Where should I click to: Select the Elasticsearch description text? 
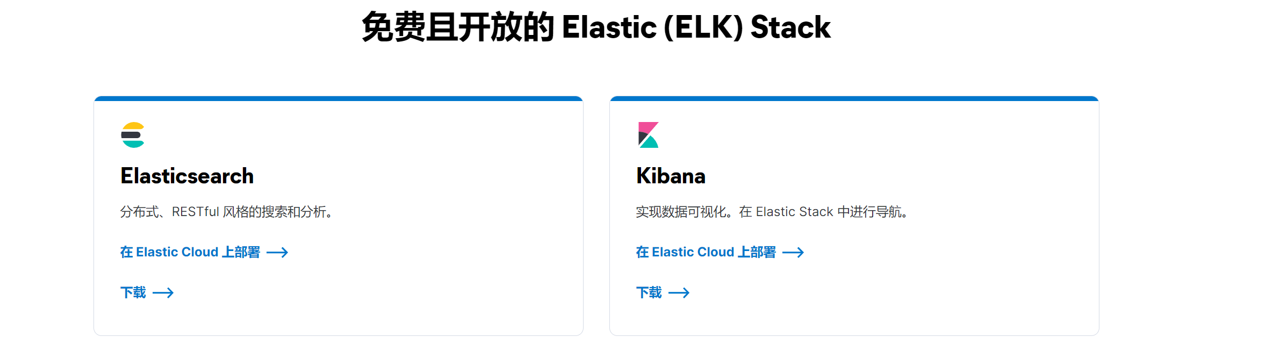point(226,211)
